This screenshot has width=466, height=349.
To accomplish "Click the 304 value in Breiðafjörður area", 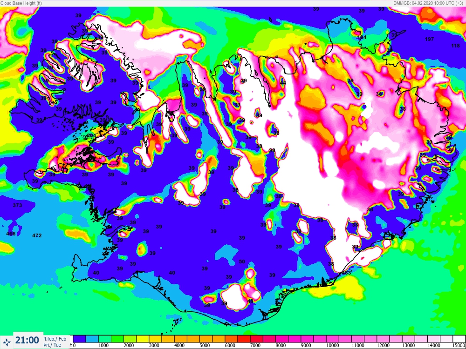I will [x=91, y=135].
